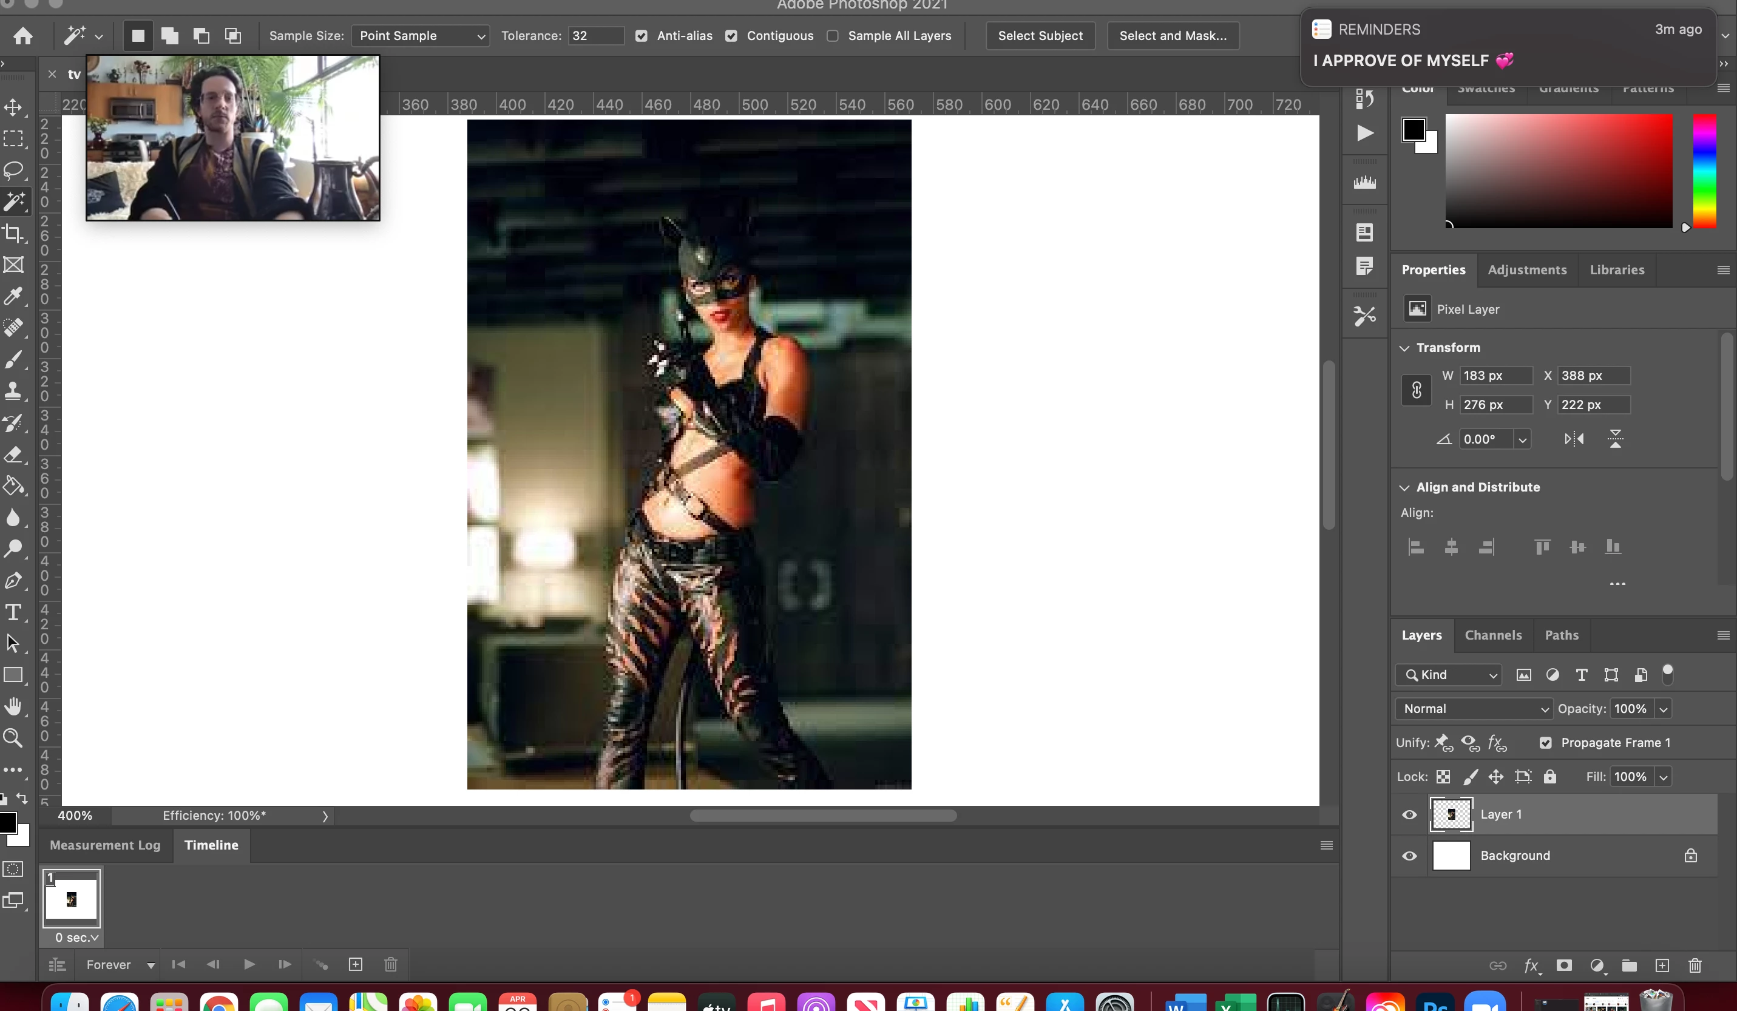Switch to the Channels tab
The height and width of the screenshot is (1011, 1737).
tap(1493, 635)
